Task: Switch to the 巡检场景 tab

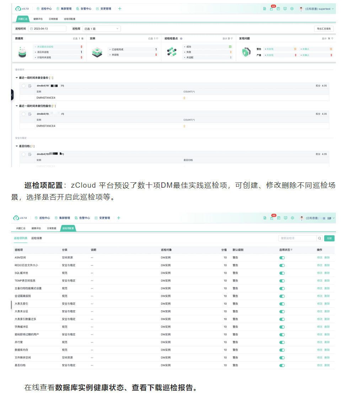Action: tap(37, 238)
